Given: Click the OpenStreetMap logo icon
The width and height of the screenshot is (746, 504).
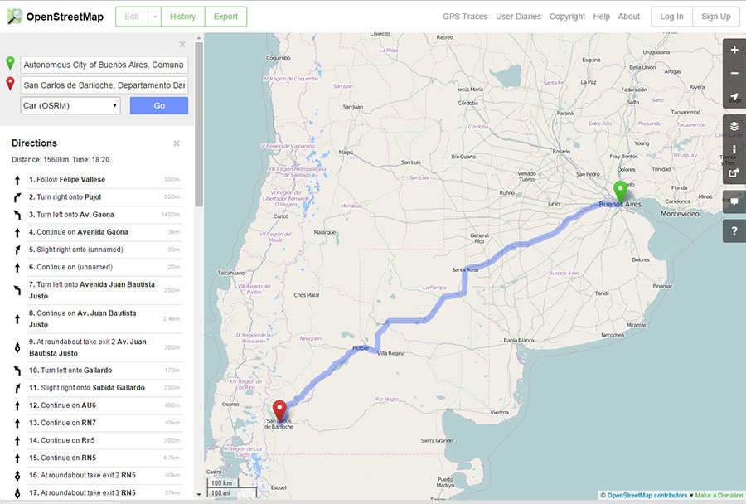Looking at the screenshot, I should coord(14,17).
